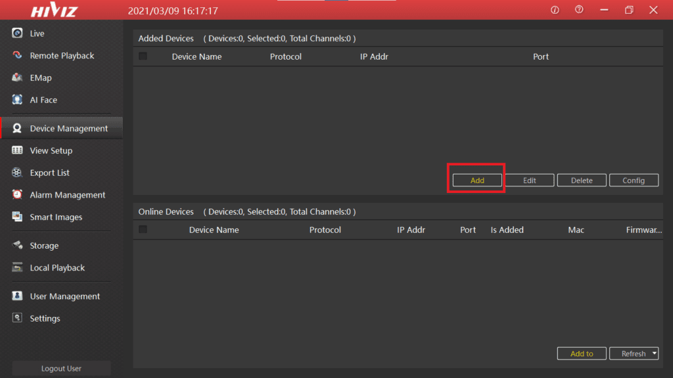Open Smart Images
The image size is (673, 378).
click(56, 217)
